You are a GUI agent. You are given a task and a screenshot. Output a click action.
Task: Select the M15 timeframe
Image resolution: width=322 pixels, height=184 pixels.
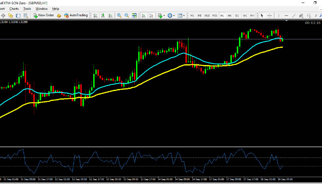click(x=207, y=15)
